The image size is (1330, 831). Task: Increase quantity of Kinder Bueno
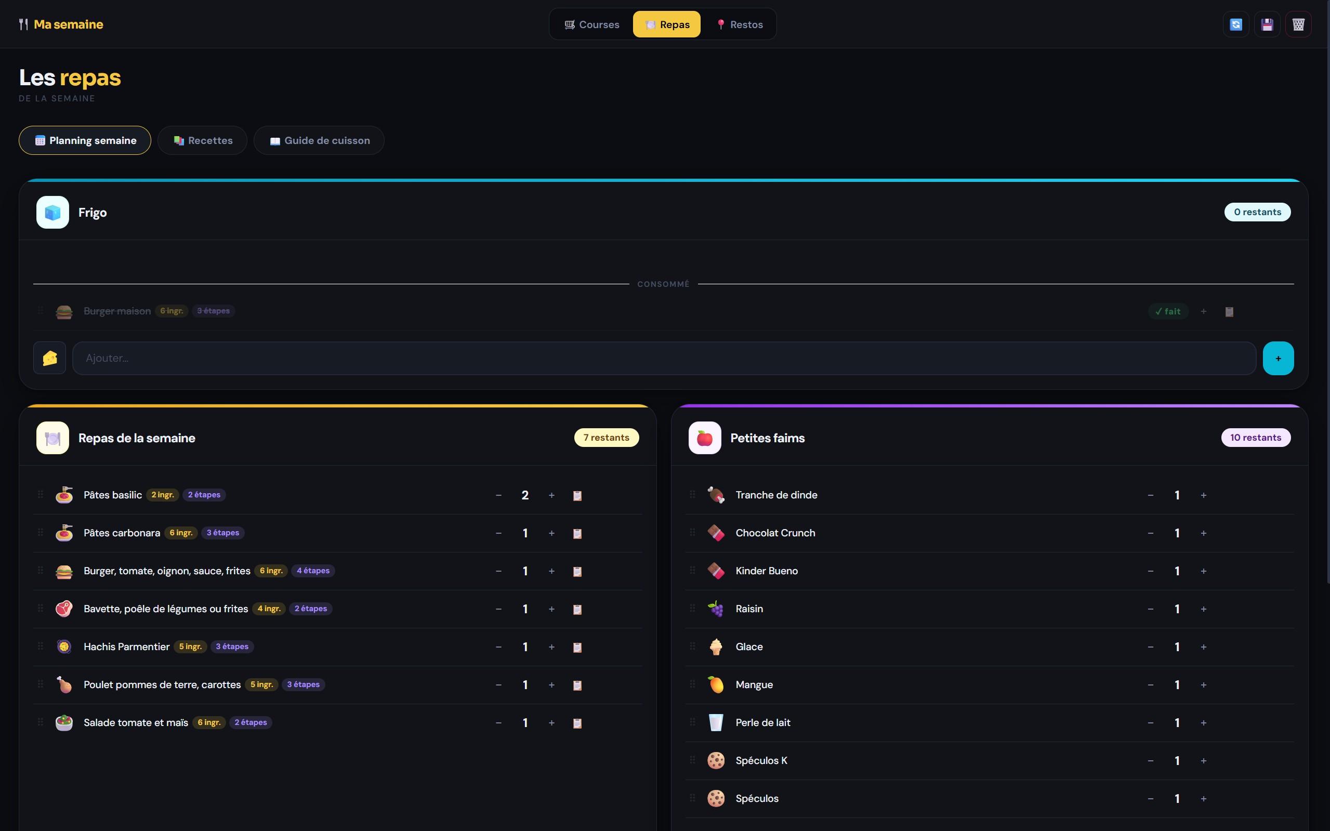coord(1204,572)
